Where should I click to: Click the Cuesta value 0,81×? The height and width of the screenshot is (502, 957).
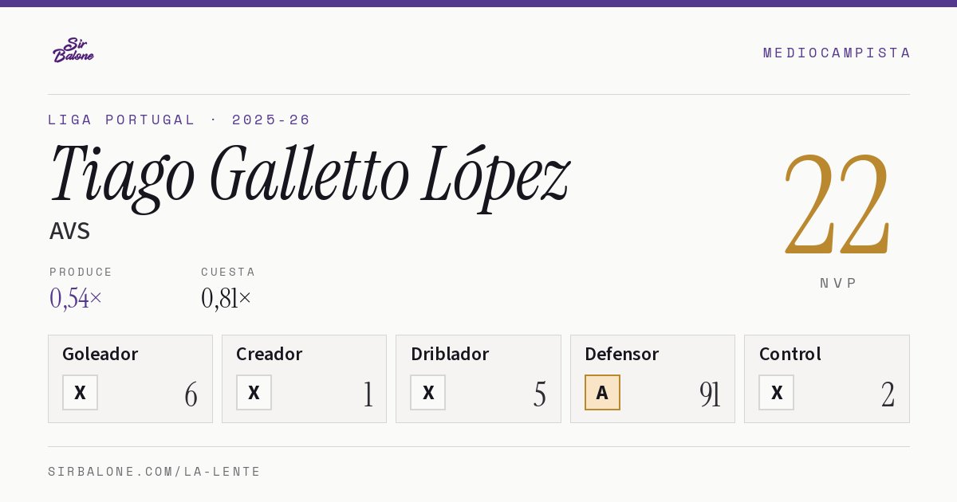tap(226, 298)
